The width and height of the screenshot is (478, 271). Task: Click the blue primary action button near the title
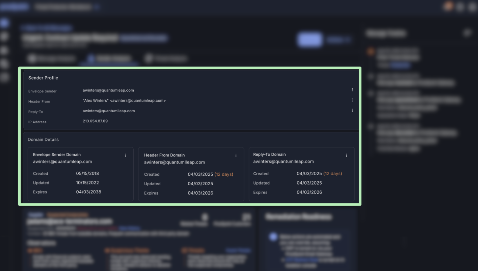point(309,39)
